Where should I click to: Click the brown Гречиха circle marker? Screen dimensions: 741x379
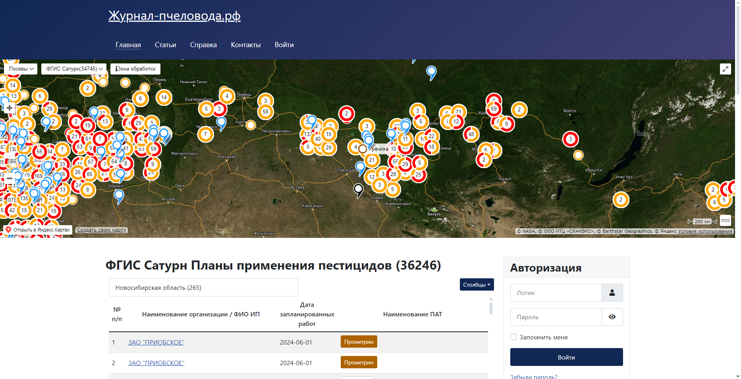[363, 149]
